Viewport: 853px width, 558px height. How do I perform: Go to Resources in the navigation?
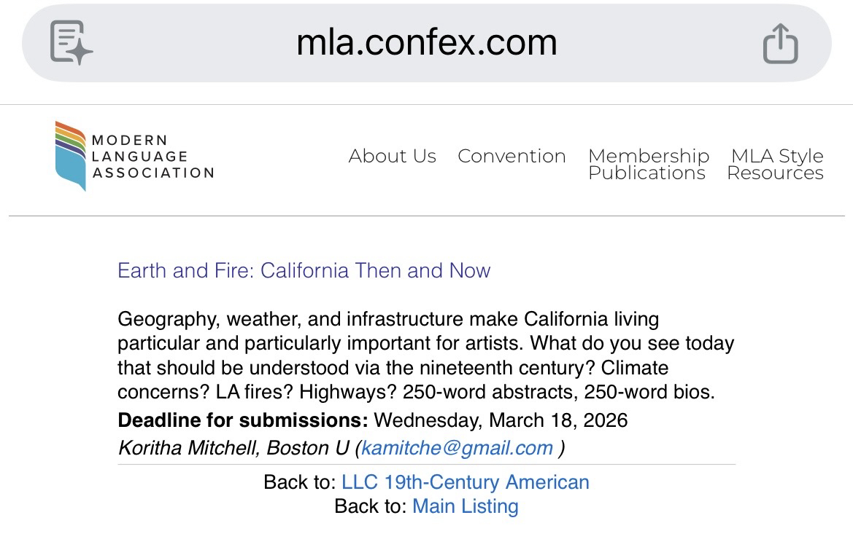pos(775,173)
